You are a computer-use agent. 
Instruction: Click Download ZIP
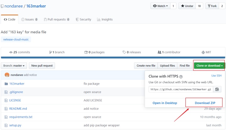click(x=205, y=103)
